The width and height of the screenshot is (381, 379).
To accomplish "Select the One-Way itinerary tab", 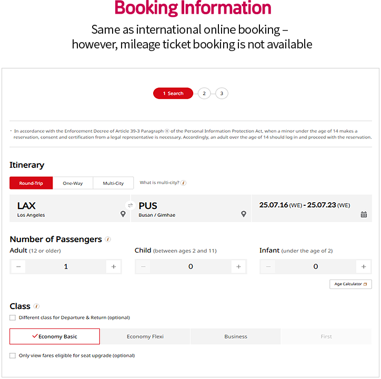I will click(x=73, y=183).
